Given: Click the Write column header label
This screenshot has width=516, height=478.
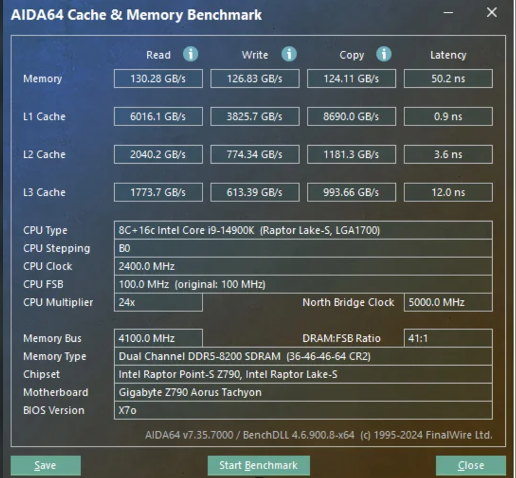Looking at the screenshot, I should coord(255,54).
